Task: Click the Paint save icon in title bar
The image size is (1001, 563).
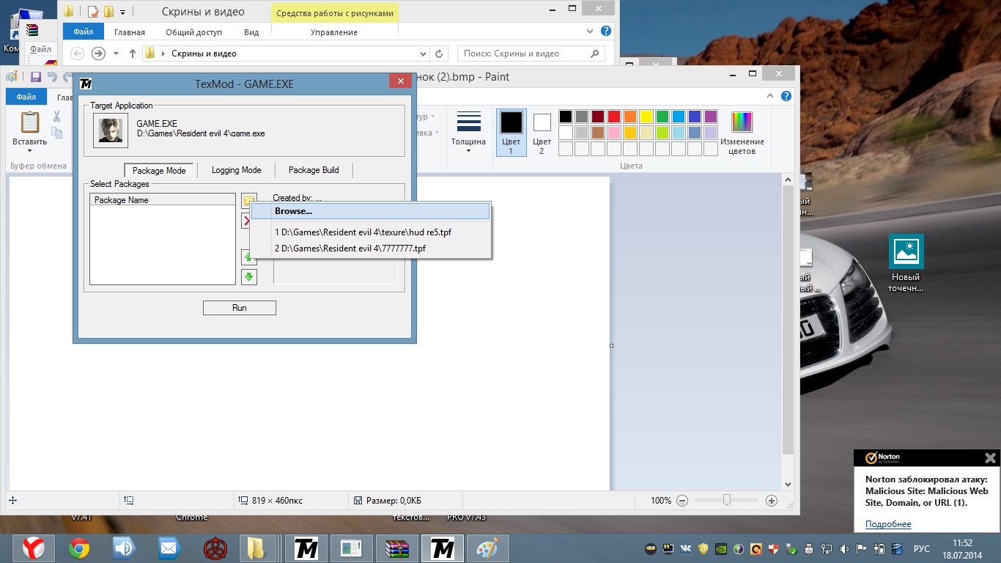Action: [x=36, y=77]
